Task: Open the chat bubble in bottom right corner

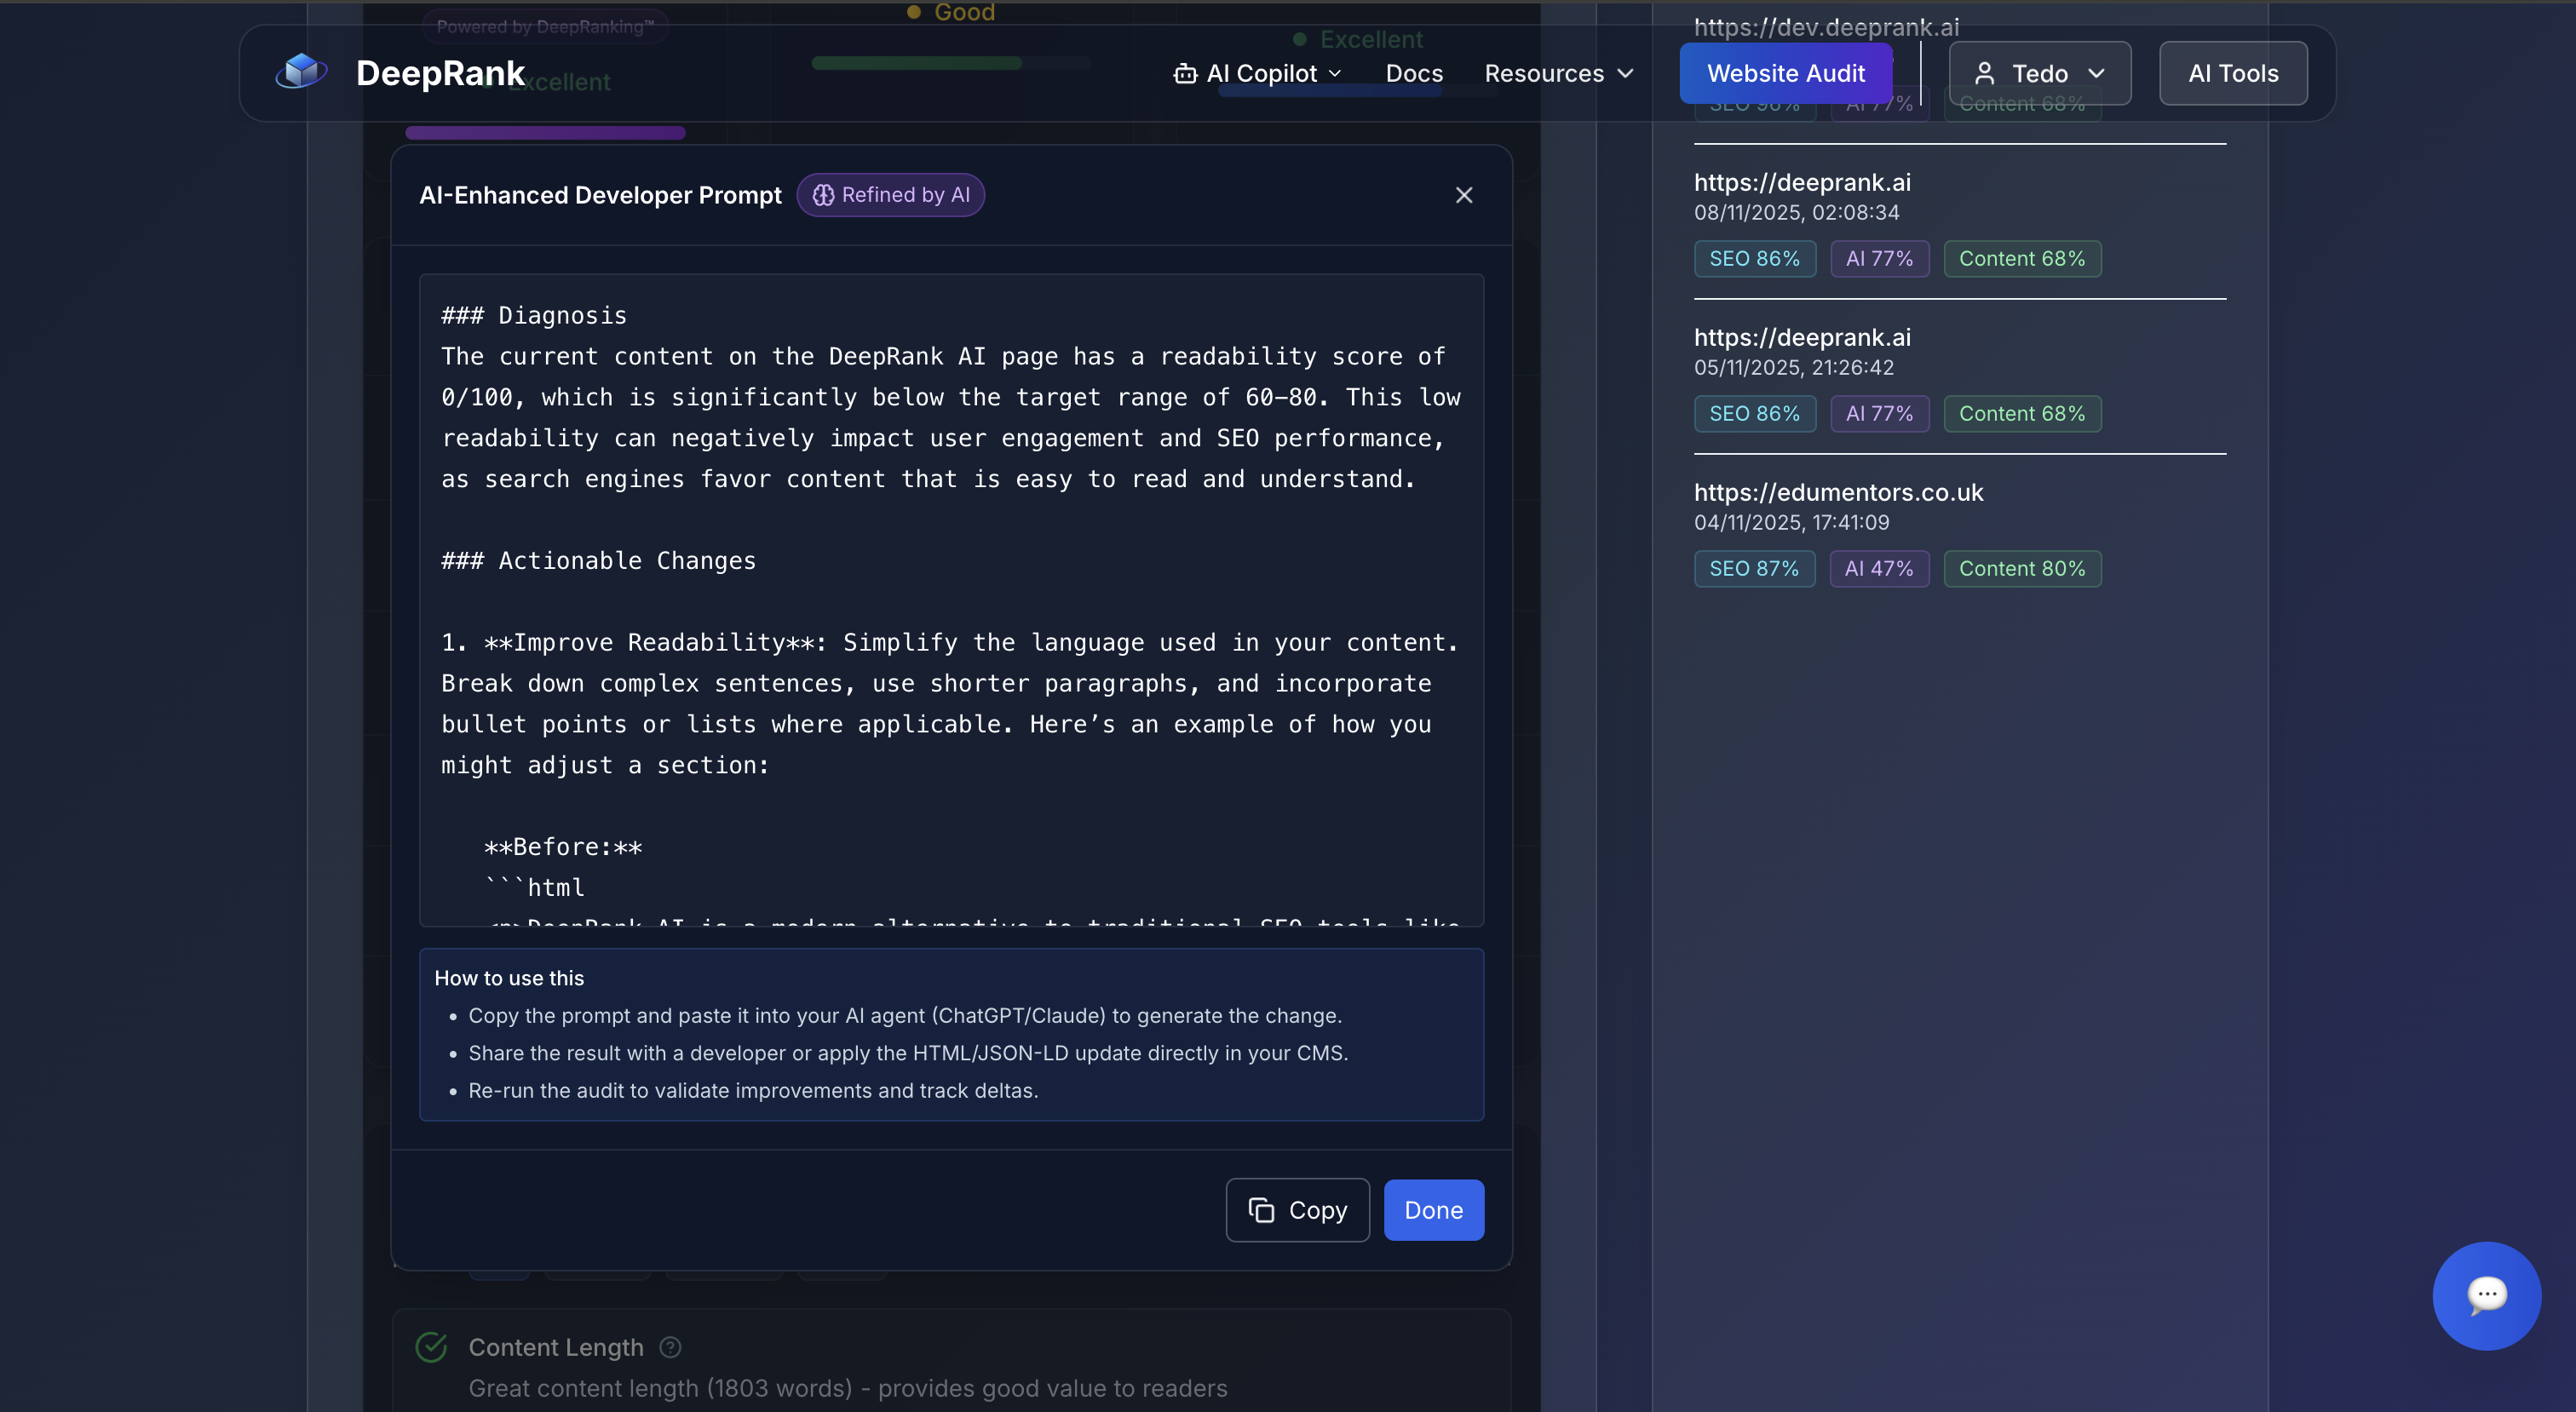Action: pyautogui.click(x=2487, y=1296)
